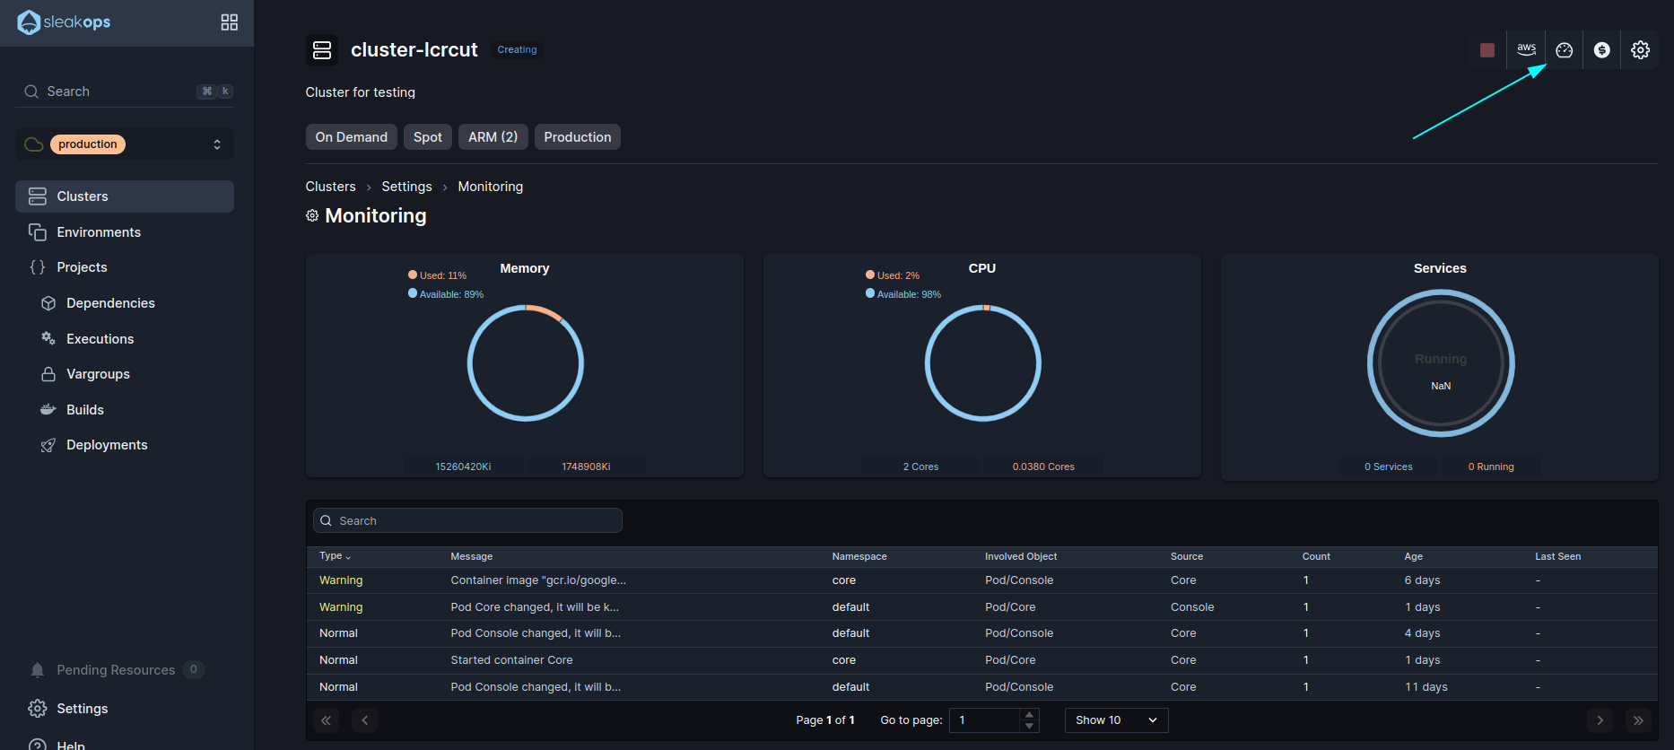
Task: Select the 'Container image "gcr.io/google...' message
Action: tap(538, 580)
